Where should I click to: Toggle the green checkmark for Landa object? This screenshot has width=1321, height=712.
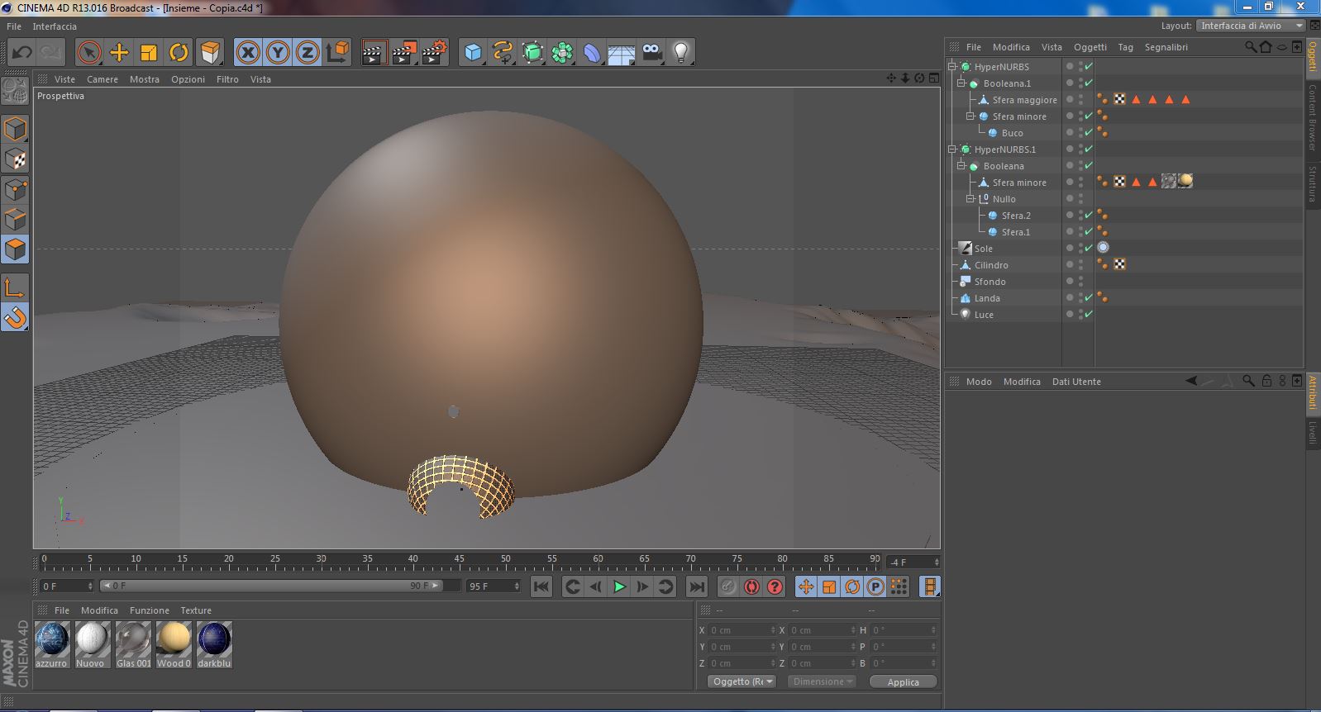[x=1089, y=298]
